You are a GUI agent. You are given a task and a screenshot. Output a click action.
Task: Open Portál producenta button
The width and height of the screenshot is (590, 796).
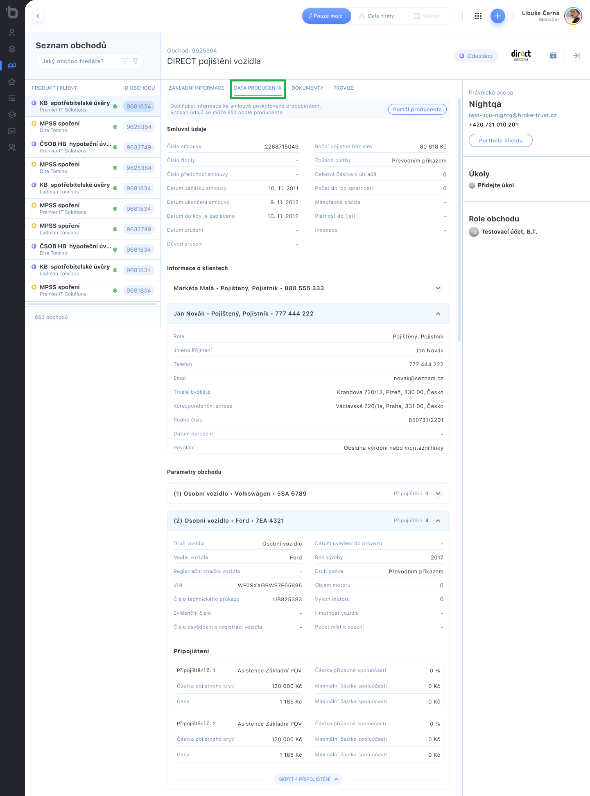point(417,109)
